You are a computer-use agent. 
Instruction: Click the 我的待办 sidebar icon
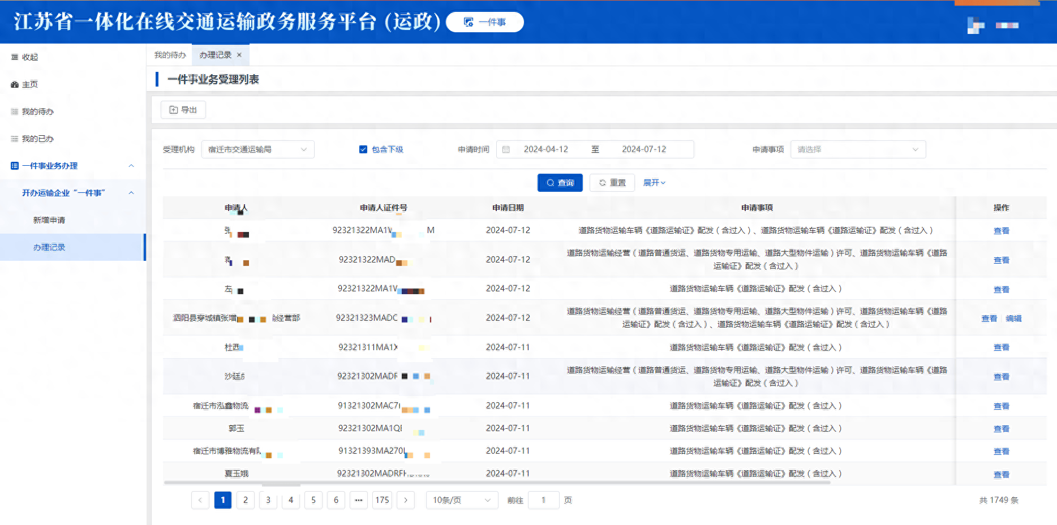(15, 111)
